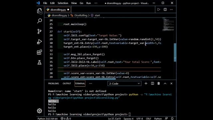Open the Go menu

coord(81,3)
